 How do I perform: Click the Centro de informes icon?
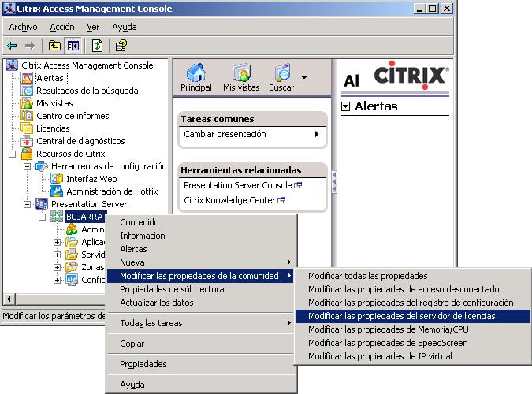click(27, 116)
